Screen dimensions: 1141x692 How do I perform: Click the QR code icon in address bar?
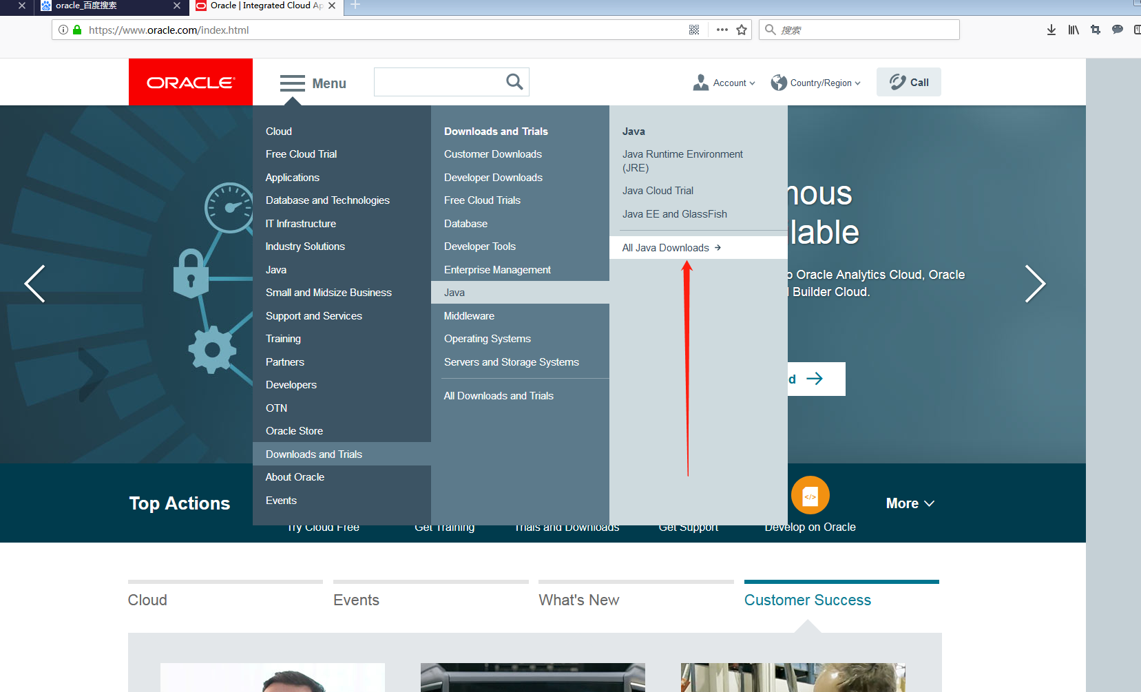(x=694, y=30)
